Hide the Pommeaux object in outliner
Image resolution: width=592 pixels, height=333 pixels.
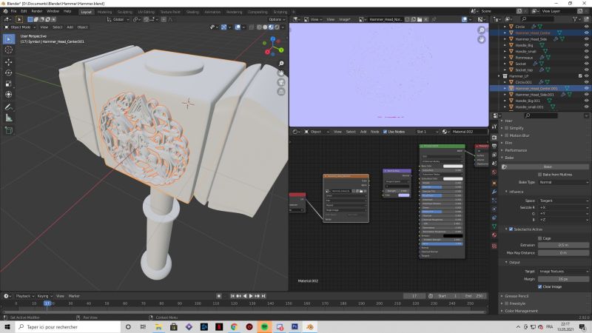tap(586, 58)
